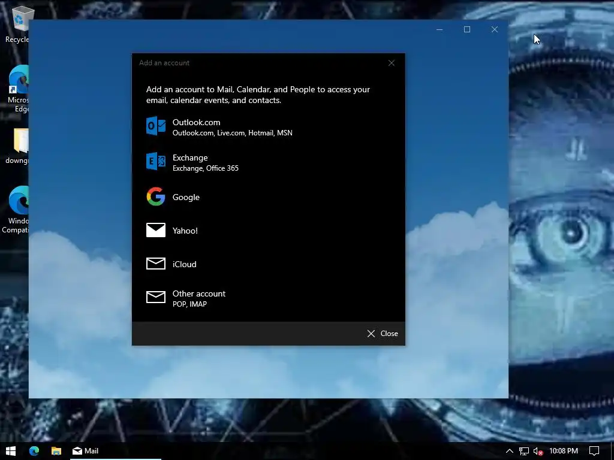Close the Mail app window
614x460 pixels.
(x=495, y=29)
